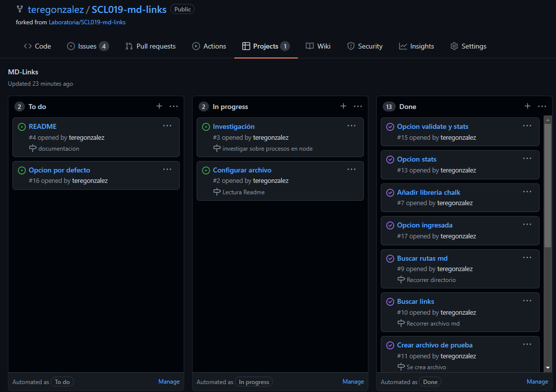556x392 pixels.
Task: Open the Buscar links card menu
Action: 527,301
